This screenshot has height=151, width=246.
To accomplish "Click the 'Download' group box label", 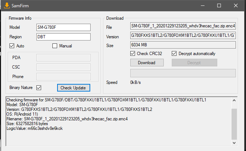I will click(115, 18).
